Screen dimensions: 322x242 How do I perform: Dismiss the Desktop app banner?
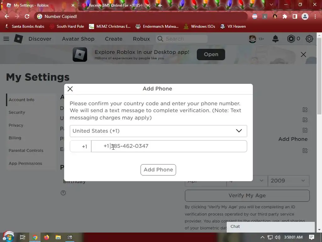click(x=303, y=55)
